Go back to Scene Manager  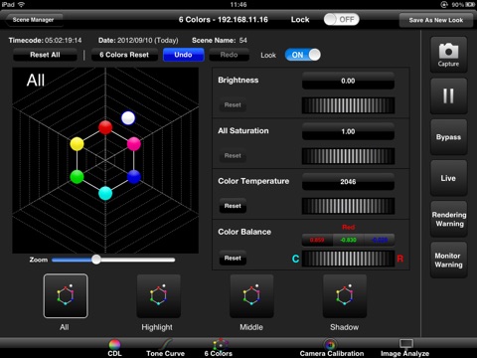[34, 20]
